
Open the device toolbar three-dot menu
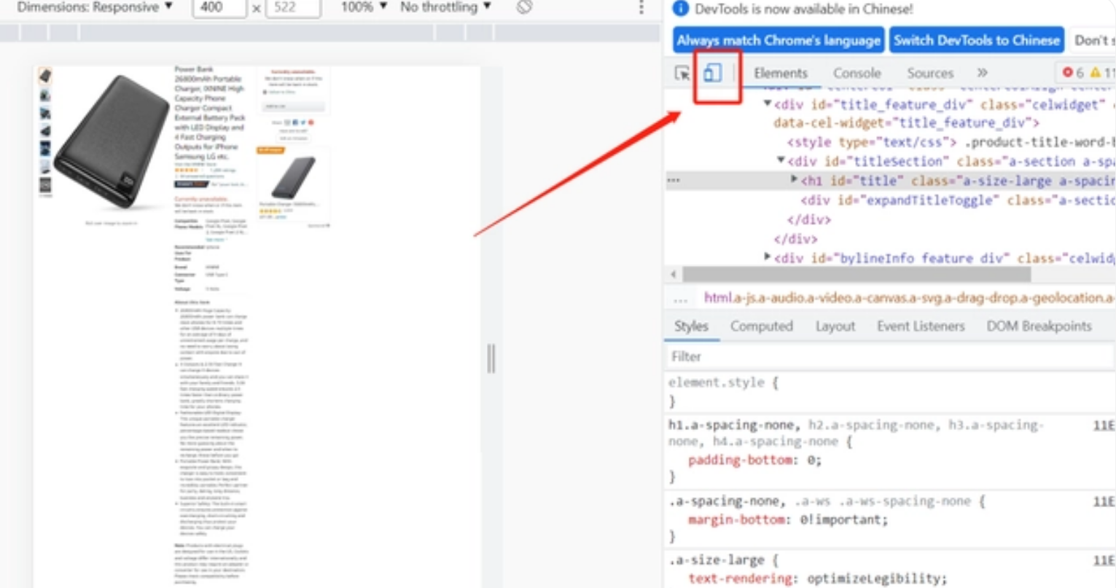[x=641, y=7]
